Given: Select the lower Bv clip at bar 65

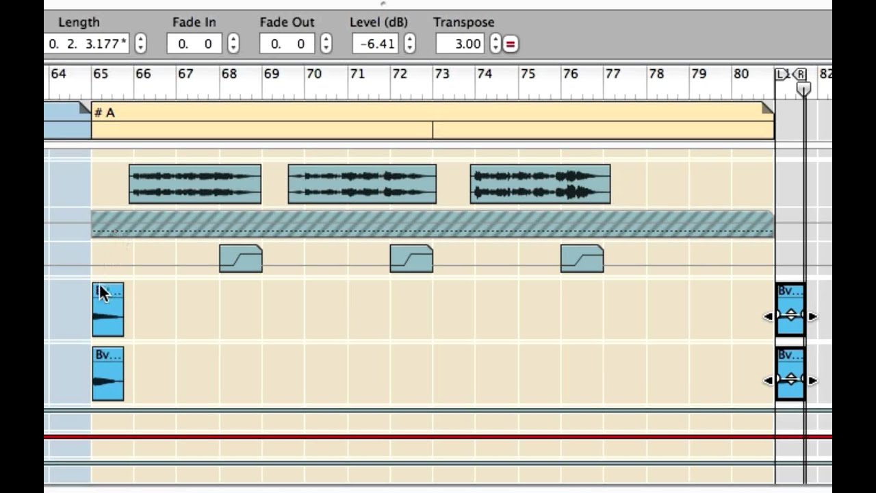Looking at the screenshot, I should 108,374.
